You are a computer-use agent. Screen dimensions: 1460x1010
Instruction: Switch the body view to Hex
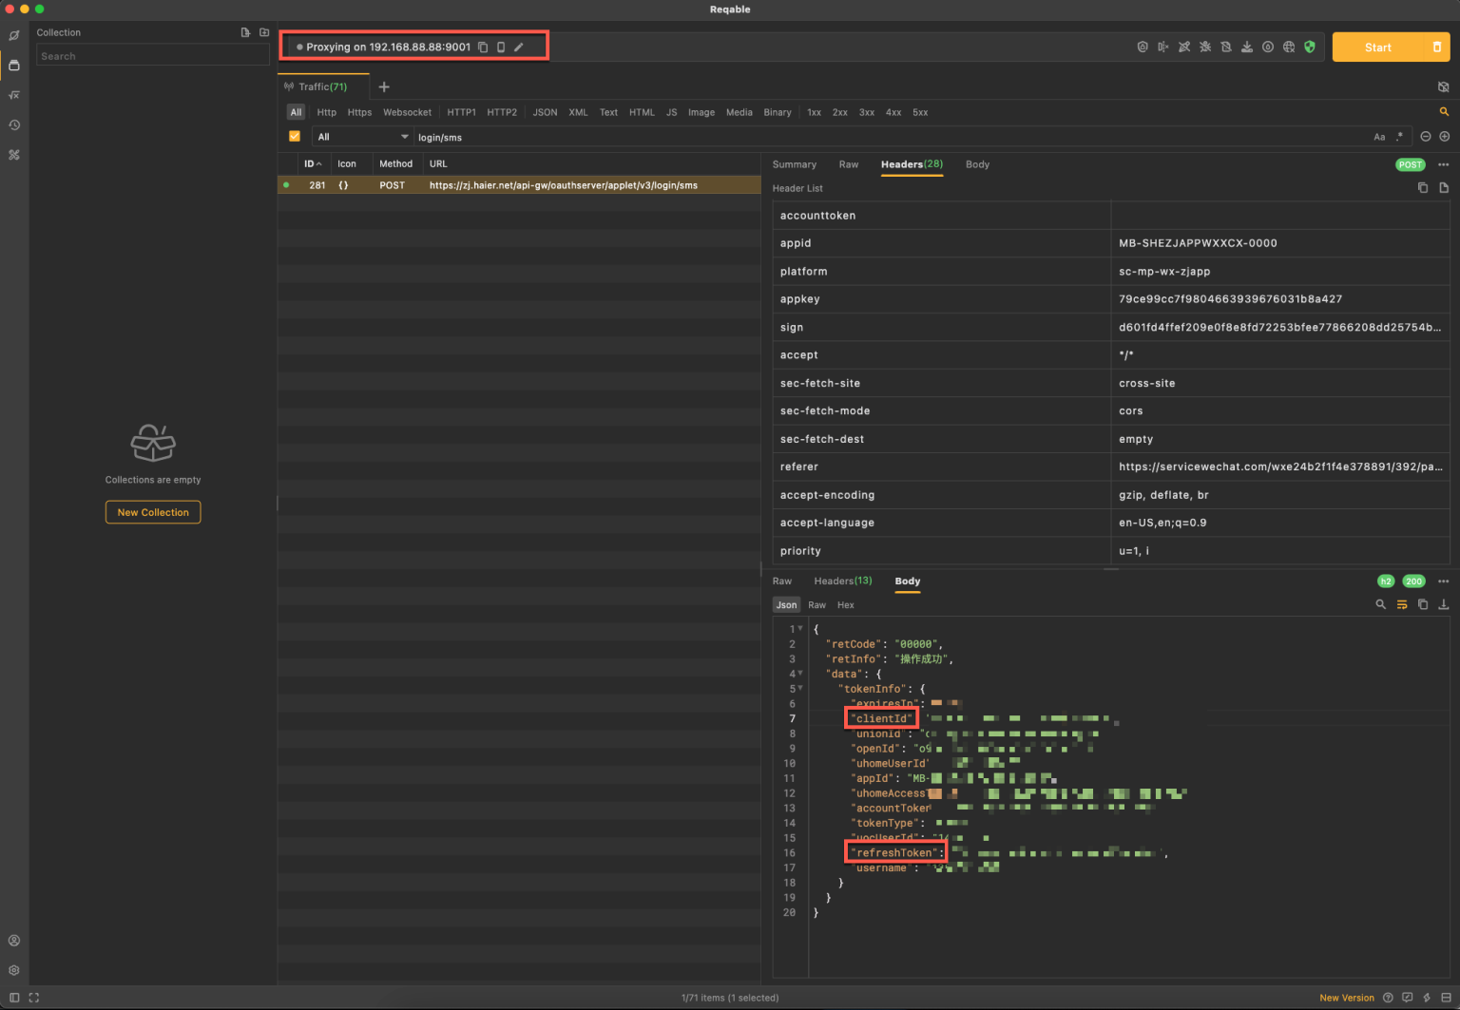click(x=846, y=604)
